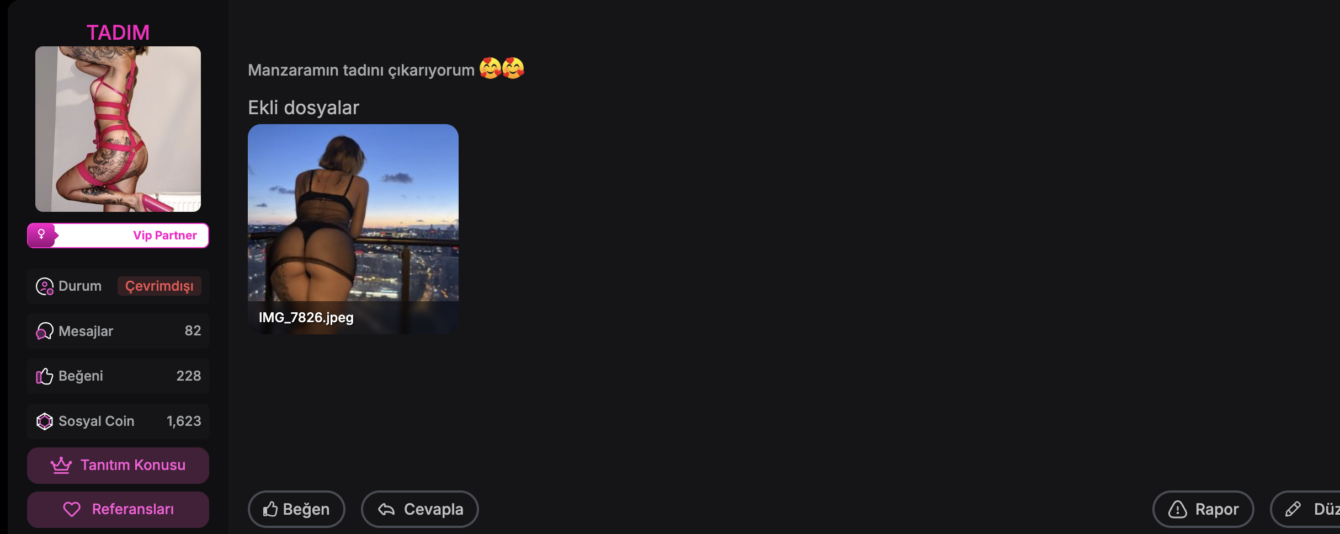Open the messages count 82

(x=193, y=330)
